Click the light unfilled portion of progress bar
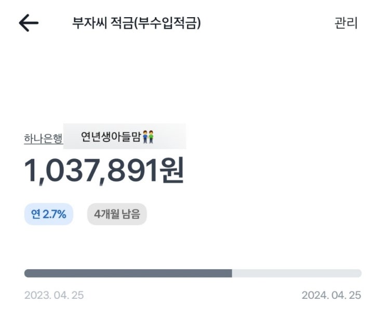The height and width of the screenshot is (316, 386). point(296,273)
